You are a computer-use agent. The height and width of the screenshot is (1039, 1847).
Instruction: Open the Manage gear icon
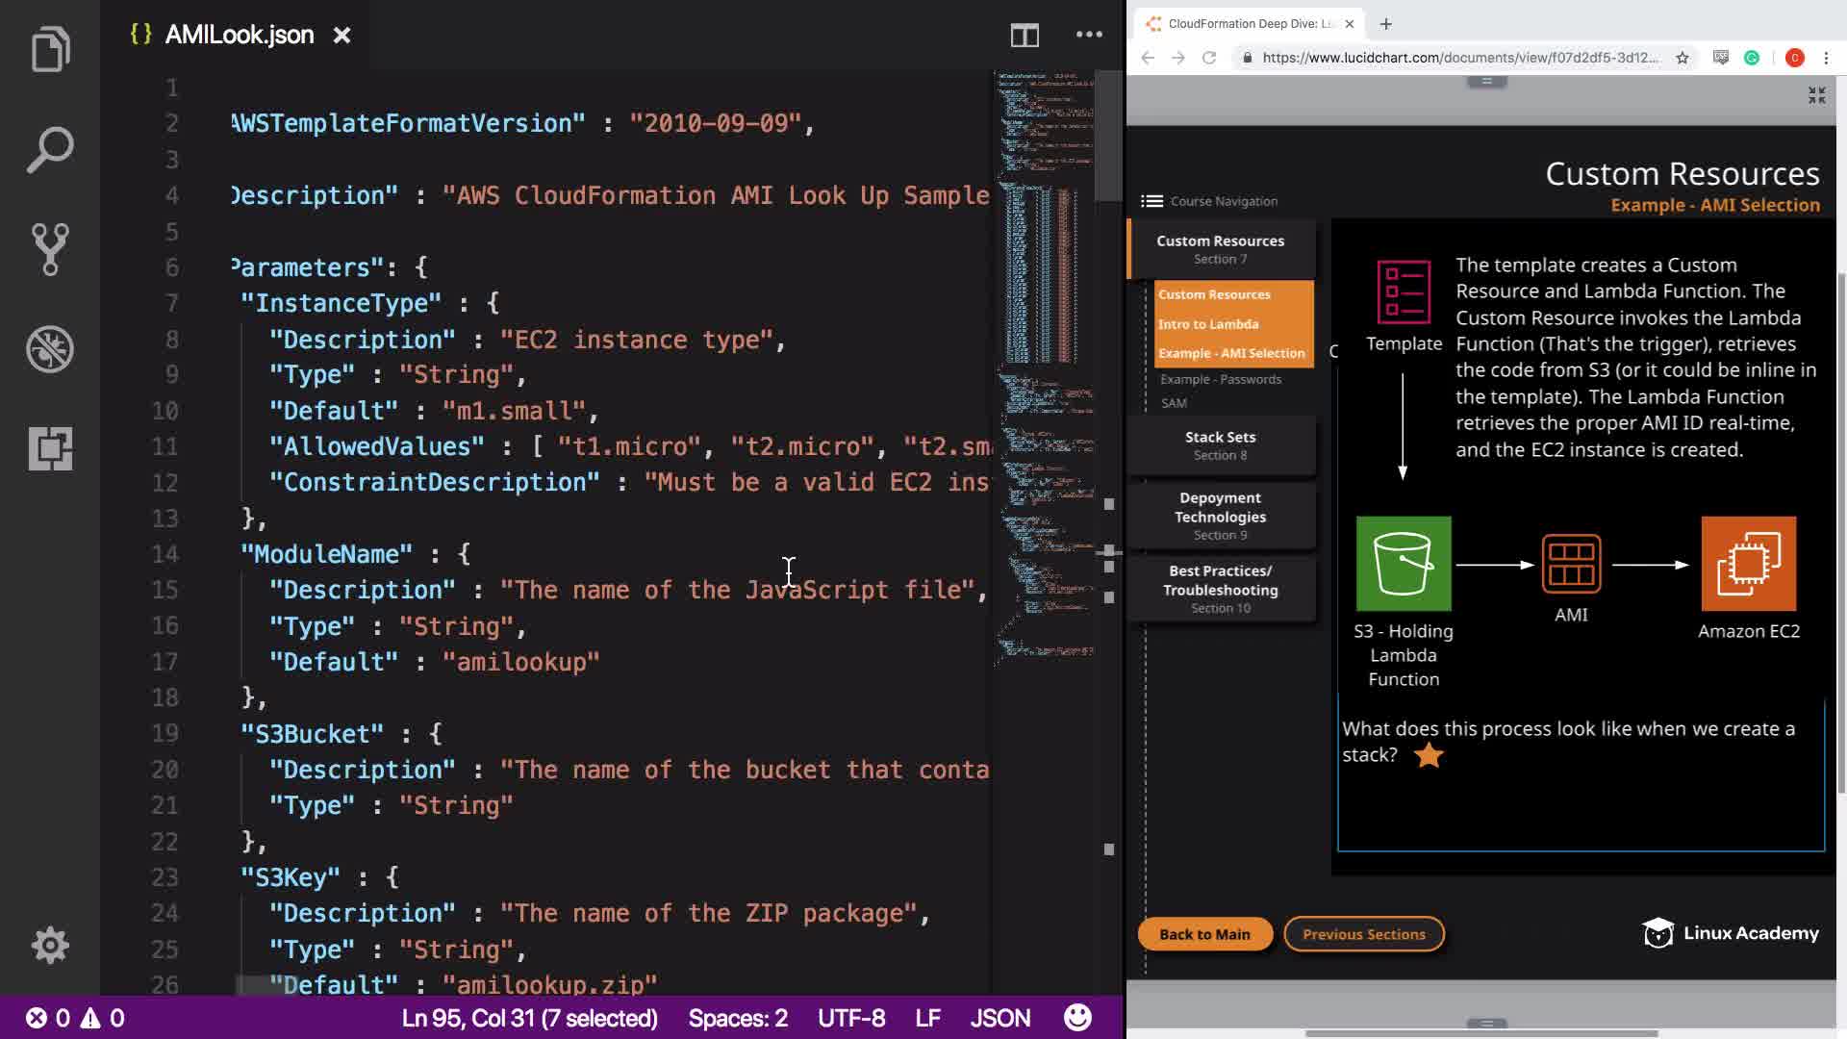pos(50,945)
